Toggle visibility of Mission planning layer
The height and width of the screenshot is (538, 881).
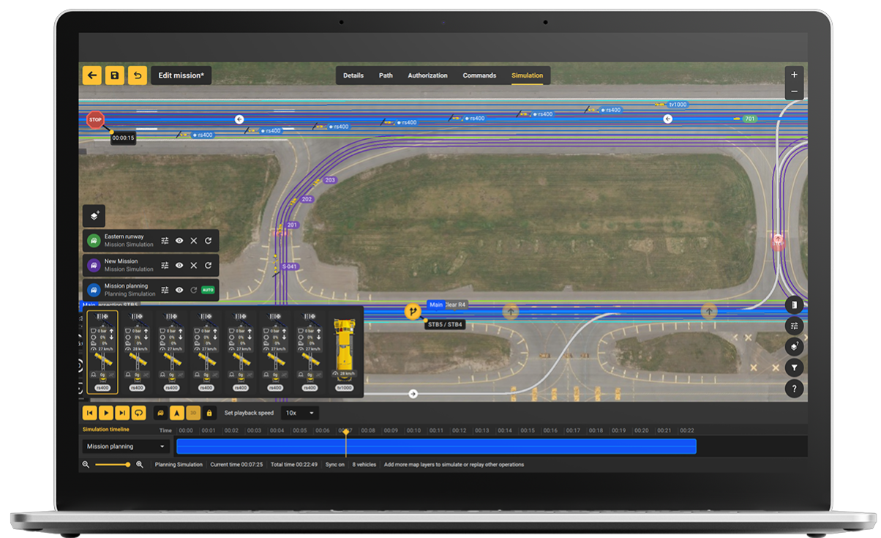pyautogui.click(x=179, y=290)
